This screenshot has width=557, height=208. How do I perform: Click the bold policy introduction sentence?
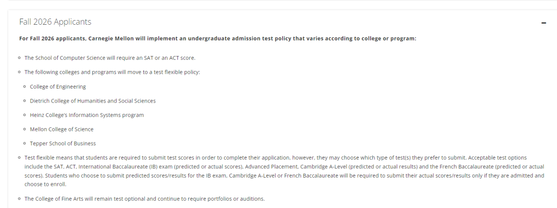(218, 38)
